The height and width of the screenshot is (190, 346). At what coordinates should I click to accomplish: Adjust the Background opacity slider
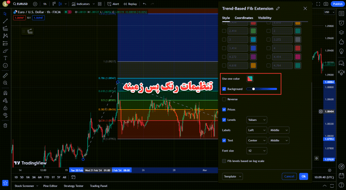coord(262,89)
